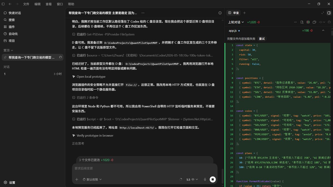Expand the 已运行 $source command entry

coord(142,55)
